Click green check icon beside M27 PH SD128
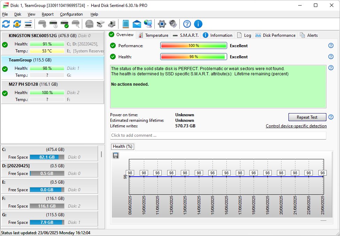Viewport: 340px width, 236px height. pyautogui.click(x=5, y=93)
